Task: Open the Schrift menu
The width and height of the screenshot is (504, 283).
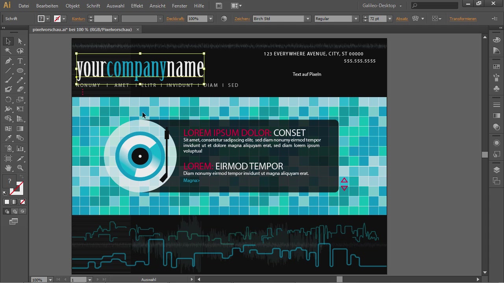Action: point(93,6)
